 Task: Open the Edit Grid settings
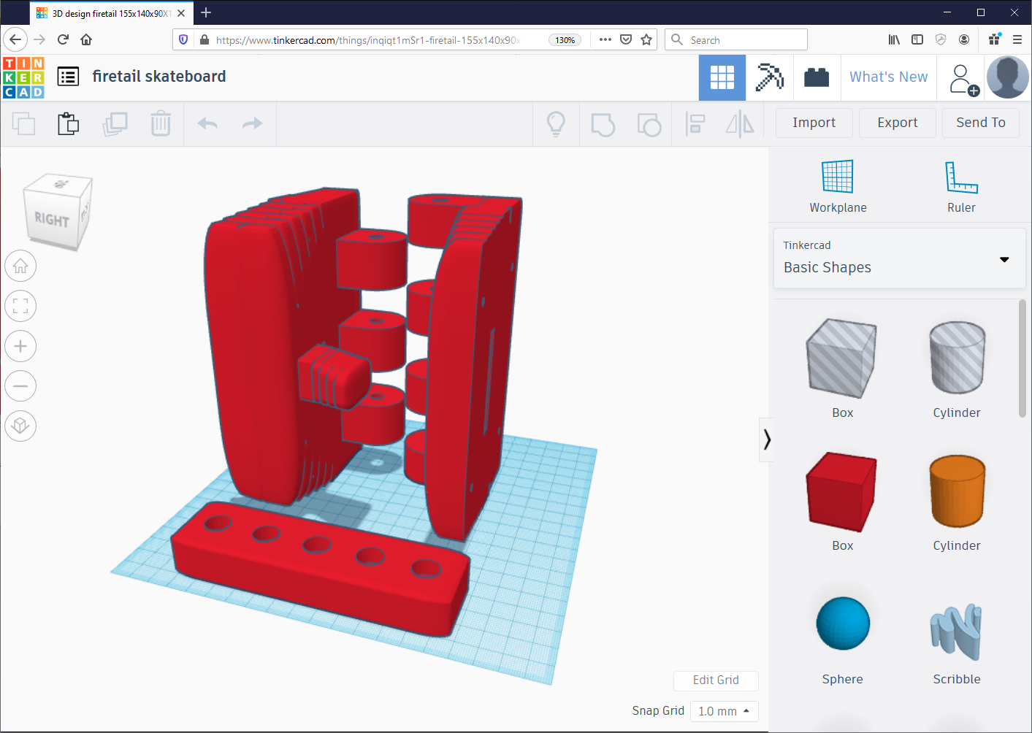[716, 680]
